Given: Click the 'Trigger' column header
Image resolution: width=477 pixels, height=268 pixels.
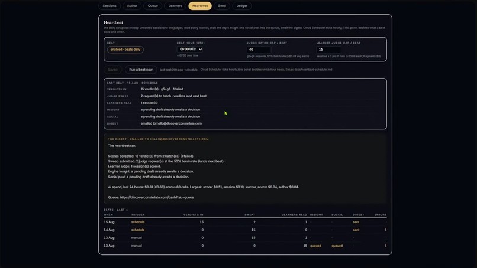Looking at the screenshot, I should click(138, 215).
